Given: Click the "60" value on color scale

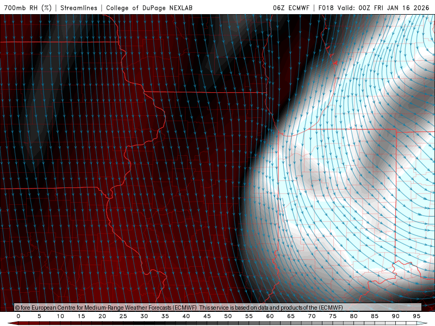Looking at the screenshot, I should click(x=270, y=316).
